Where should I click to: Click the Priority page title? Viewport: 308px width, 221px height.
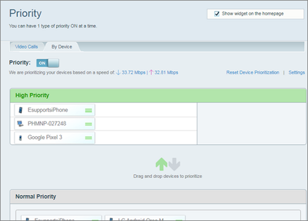[25, 14]
